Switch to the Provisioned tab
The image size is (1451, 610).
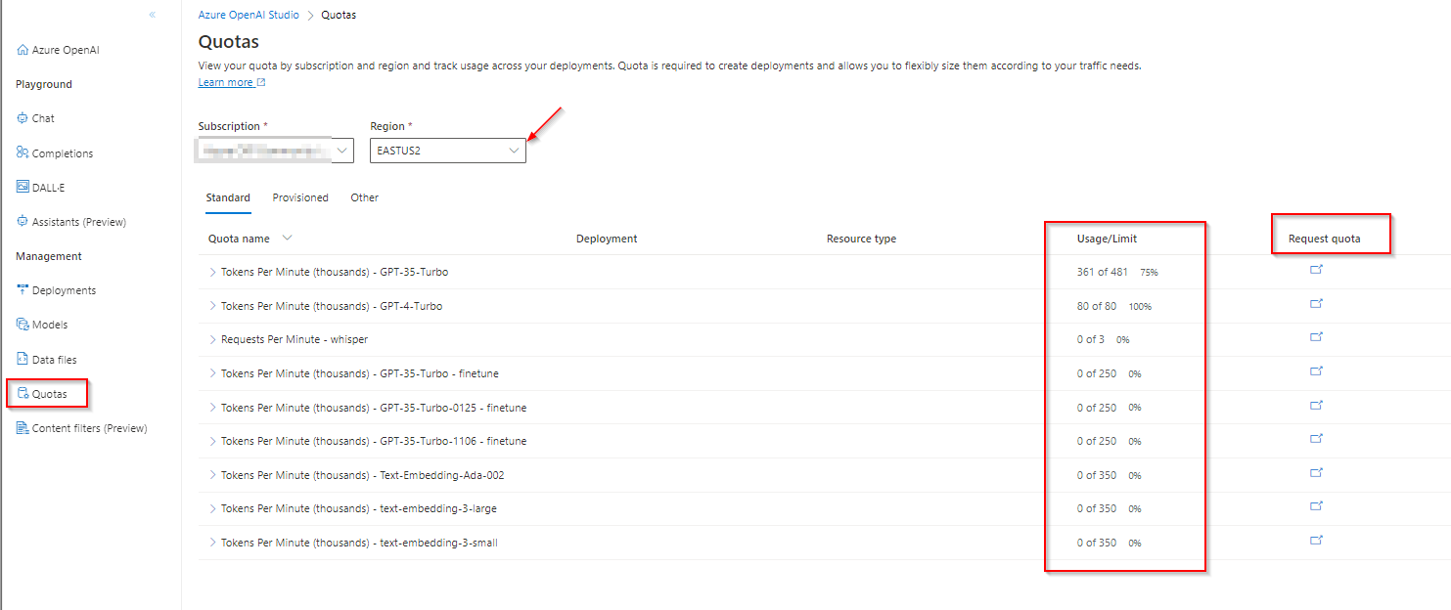(299, 197)
